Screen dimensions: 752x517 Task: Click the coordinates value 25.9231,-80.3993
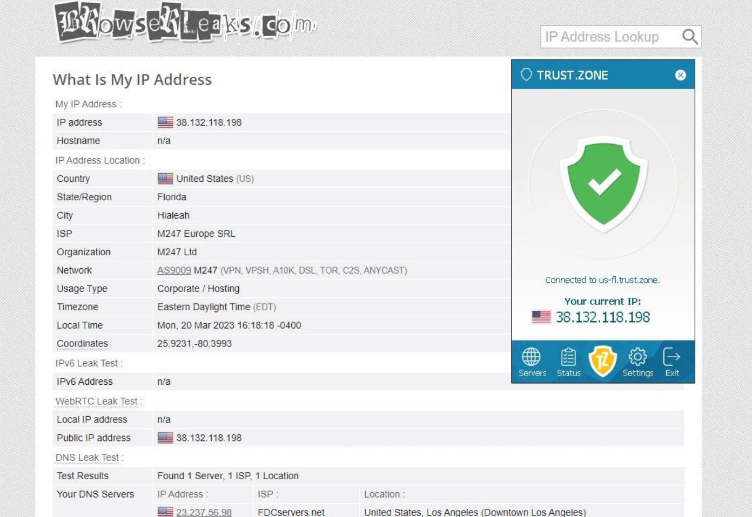(x=194, y=344)
